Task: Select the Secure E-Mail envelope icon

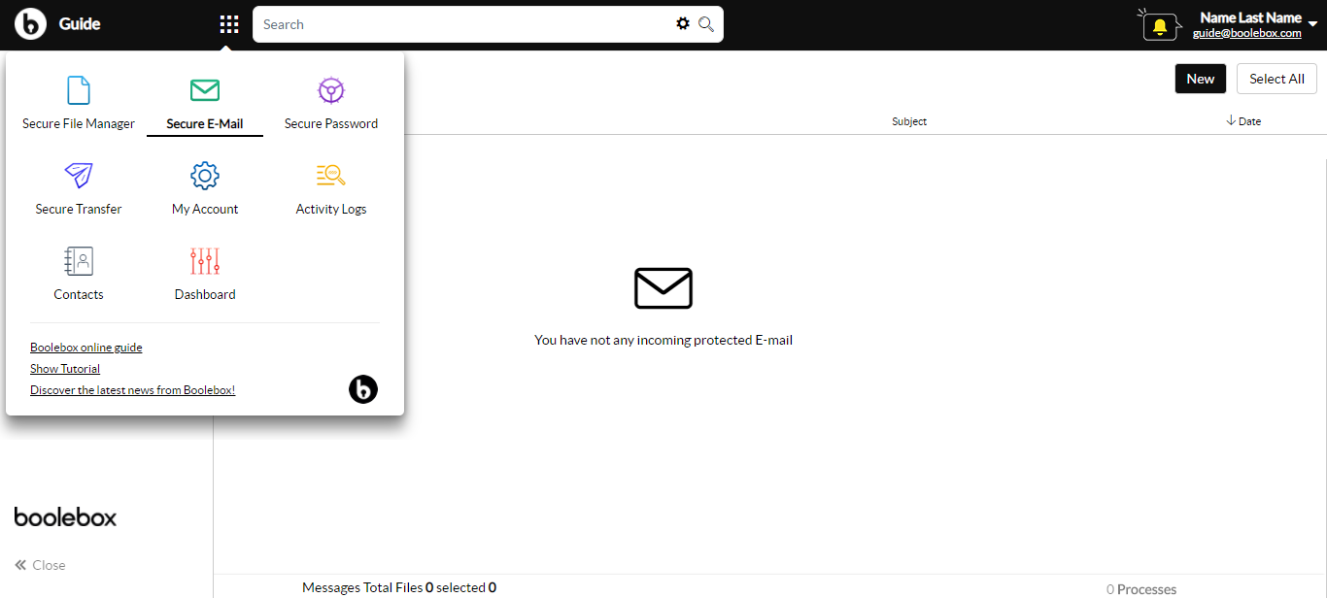Action: (x=205, y=90)
